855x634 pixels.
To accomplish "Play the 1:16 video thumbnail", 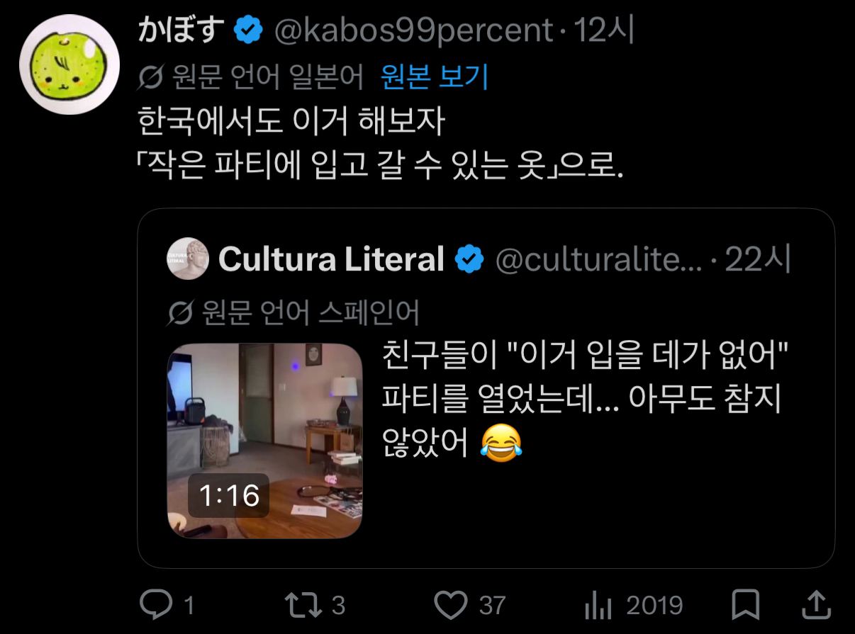I will pyautogui.click(x=264, y=441).
